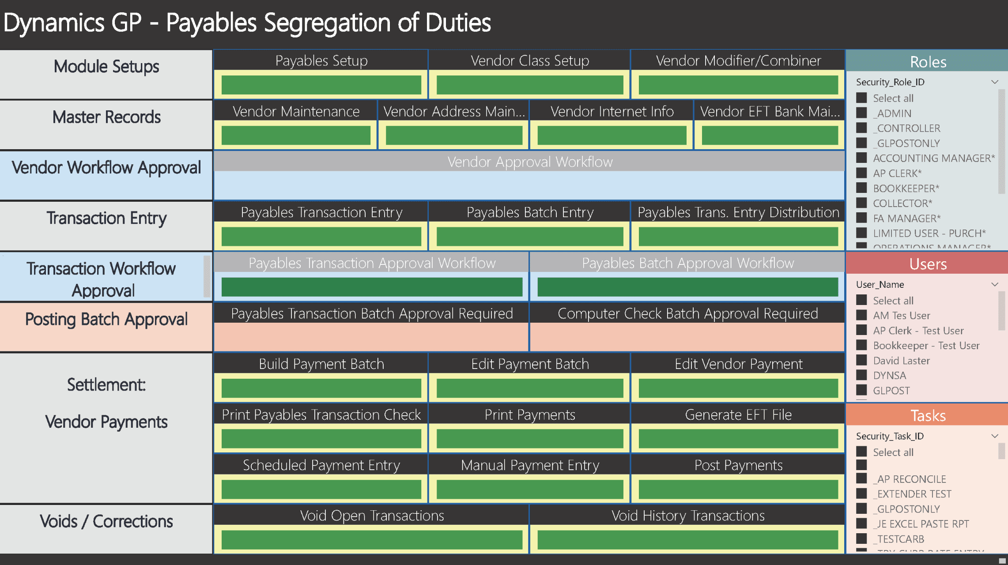Tick the _CONTROLLER role checkbox

point(861,128)
